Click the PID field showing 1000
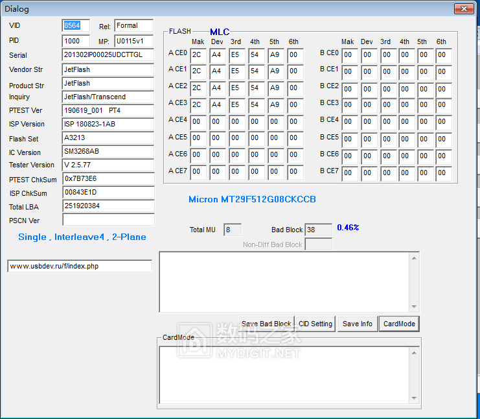The image size is (480, 419). pos(76,41)
